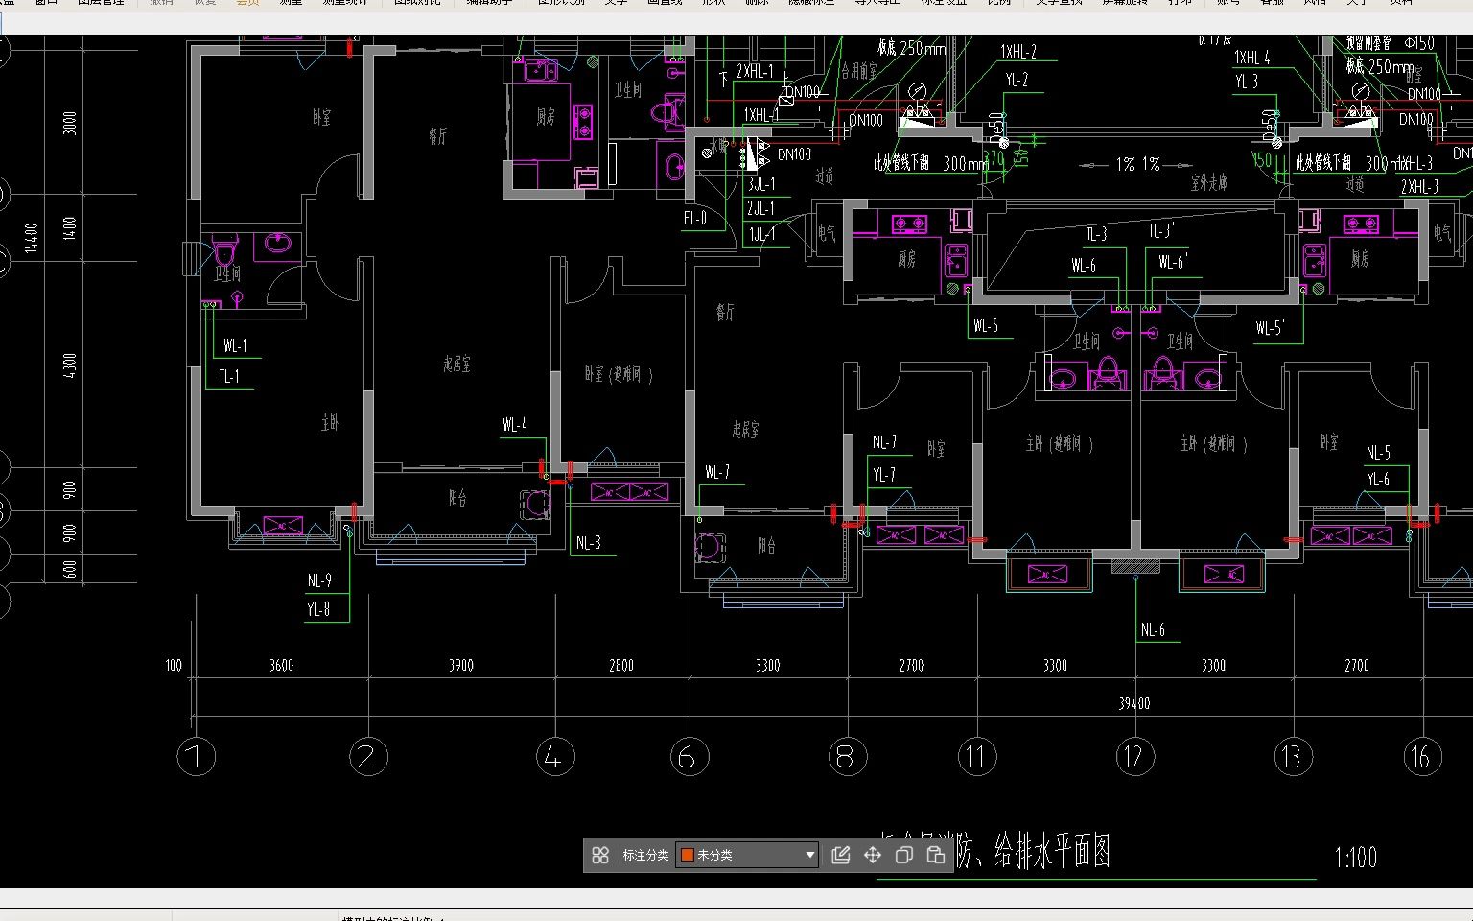Click the NL-7 pipe label

click(884, 442)
